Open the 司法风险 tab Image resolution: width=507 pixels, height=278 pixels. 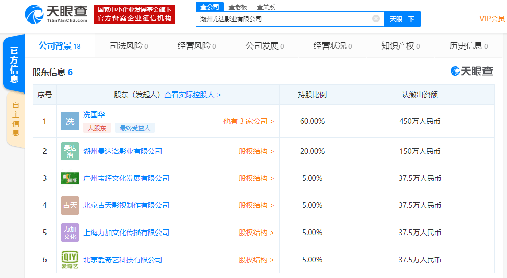point(128,46)
